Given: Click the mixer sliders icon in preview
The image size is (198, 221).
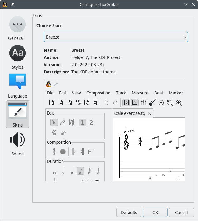Looking at the screenshot, I should point(144,103).
